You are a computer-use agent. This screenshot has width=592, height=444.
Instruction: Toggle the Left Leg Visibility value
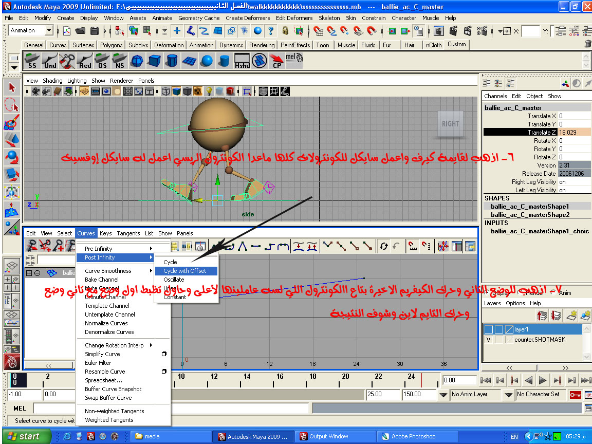574,190
